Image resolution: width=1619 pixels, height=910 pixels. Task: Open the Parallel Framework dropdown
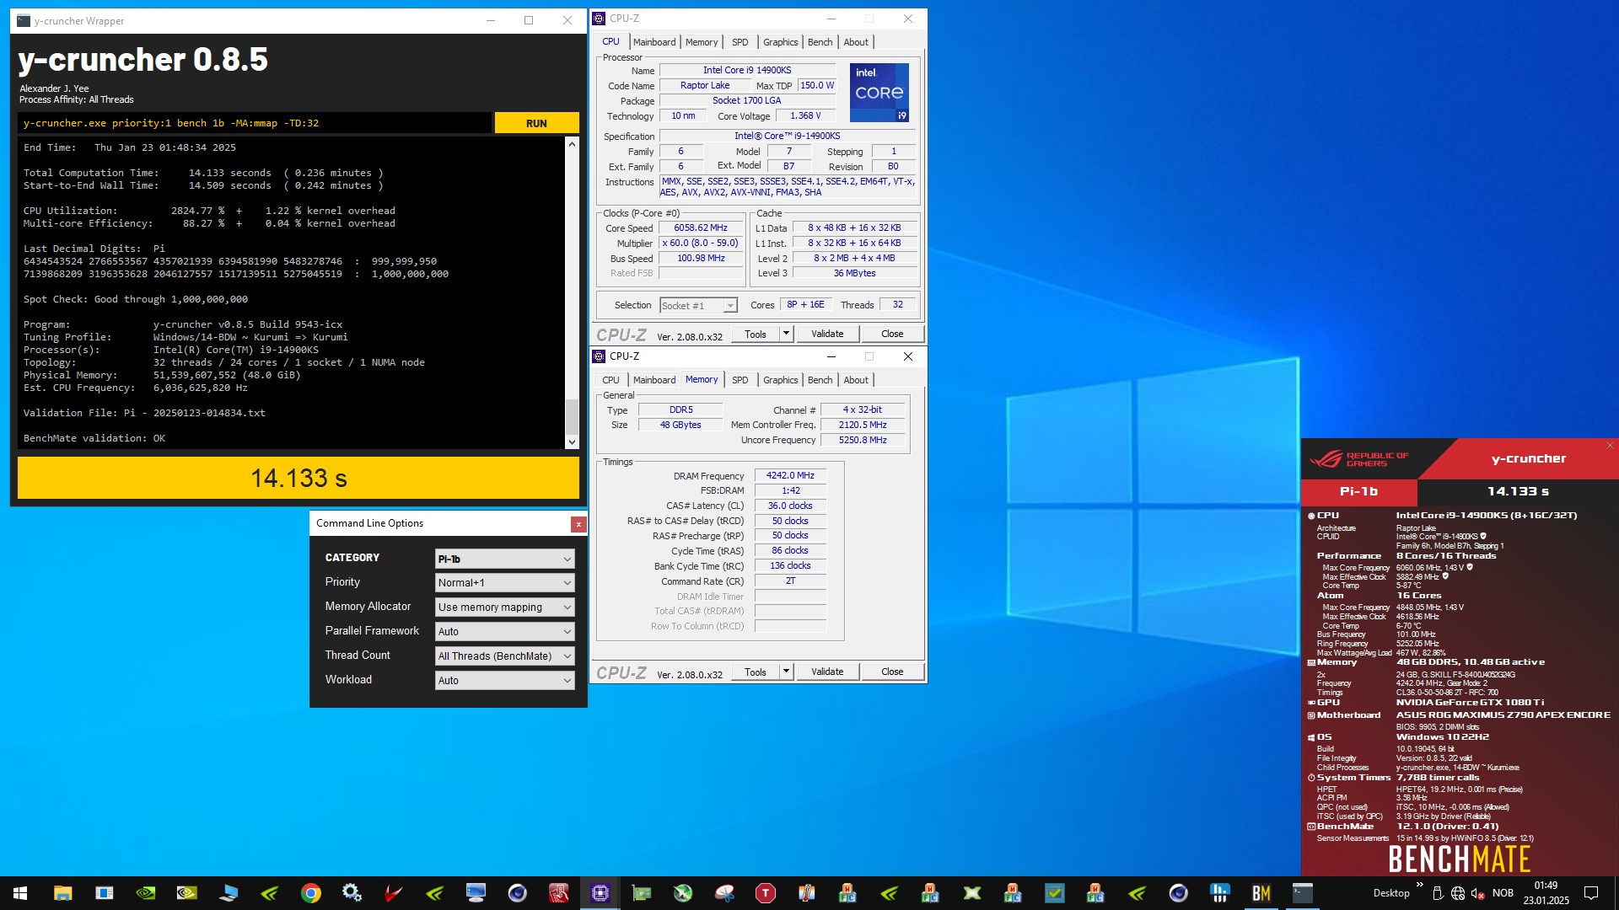[x=504, y=632]
